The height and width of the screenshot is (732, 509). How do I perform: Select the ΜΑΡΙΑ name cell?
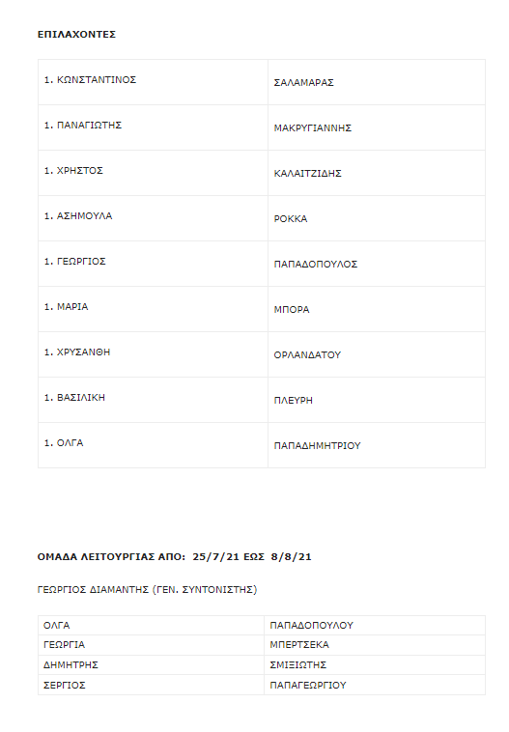point(154,309)
